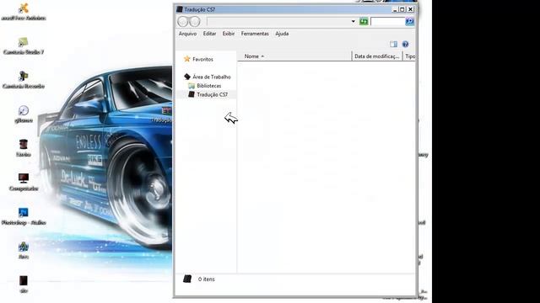540x303 pixels.
Task: Open the Arquivo menu
Action: (187, 34)
